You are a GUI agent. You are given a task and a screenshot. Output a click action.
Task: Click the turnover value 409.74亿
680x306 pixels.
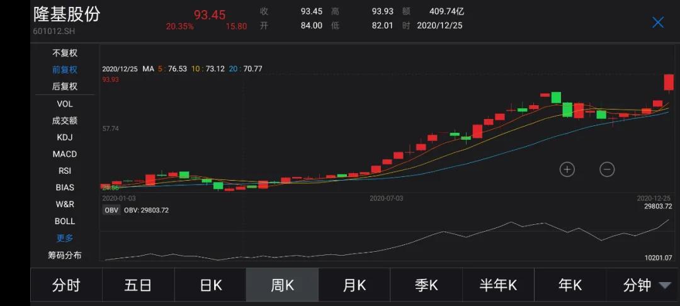pos(446,12)
